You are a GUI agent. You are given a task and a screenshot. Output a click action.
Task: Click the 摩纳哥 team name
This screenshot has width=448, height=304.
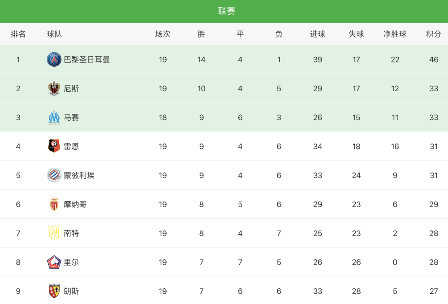click(x=75, y=204)
